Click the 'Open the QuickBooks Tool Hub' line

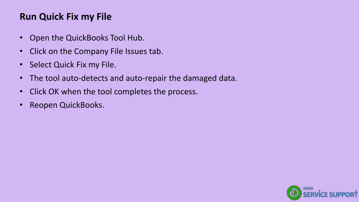click(87, 38)
